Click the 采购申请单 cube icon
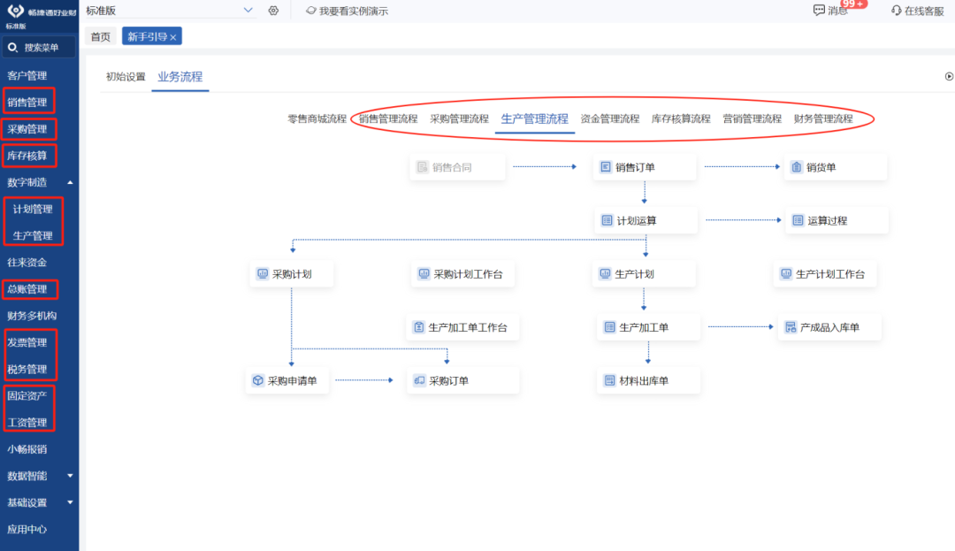The width and height of the screenshot is (955, 551). [258, 381]
